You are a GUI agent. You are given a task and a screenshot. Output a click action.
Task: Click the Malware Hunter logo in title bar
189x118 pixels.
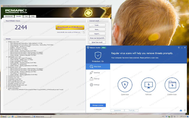[88, 47]
